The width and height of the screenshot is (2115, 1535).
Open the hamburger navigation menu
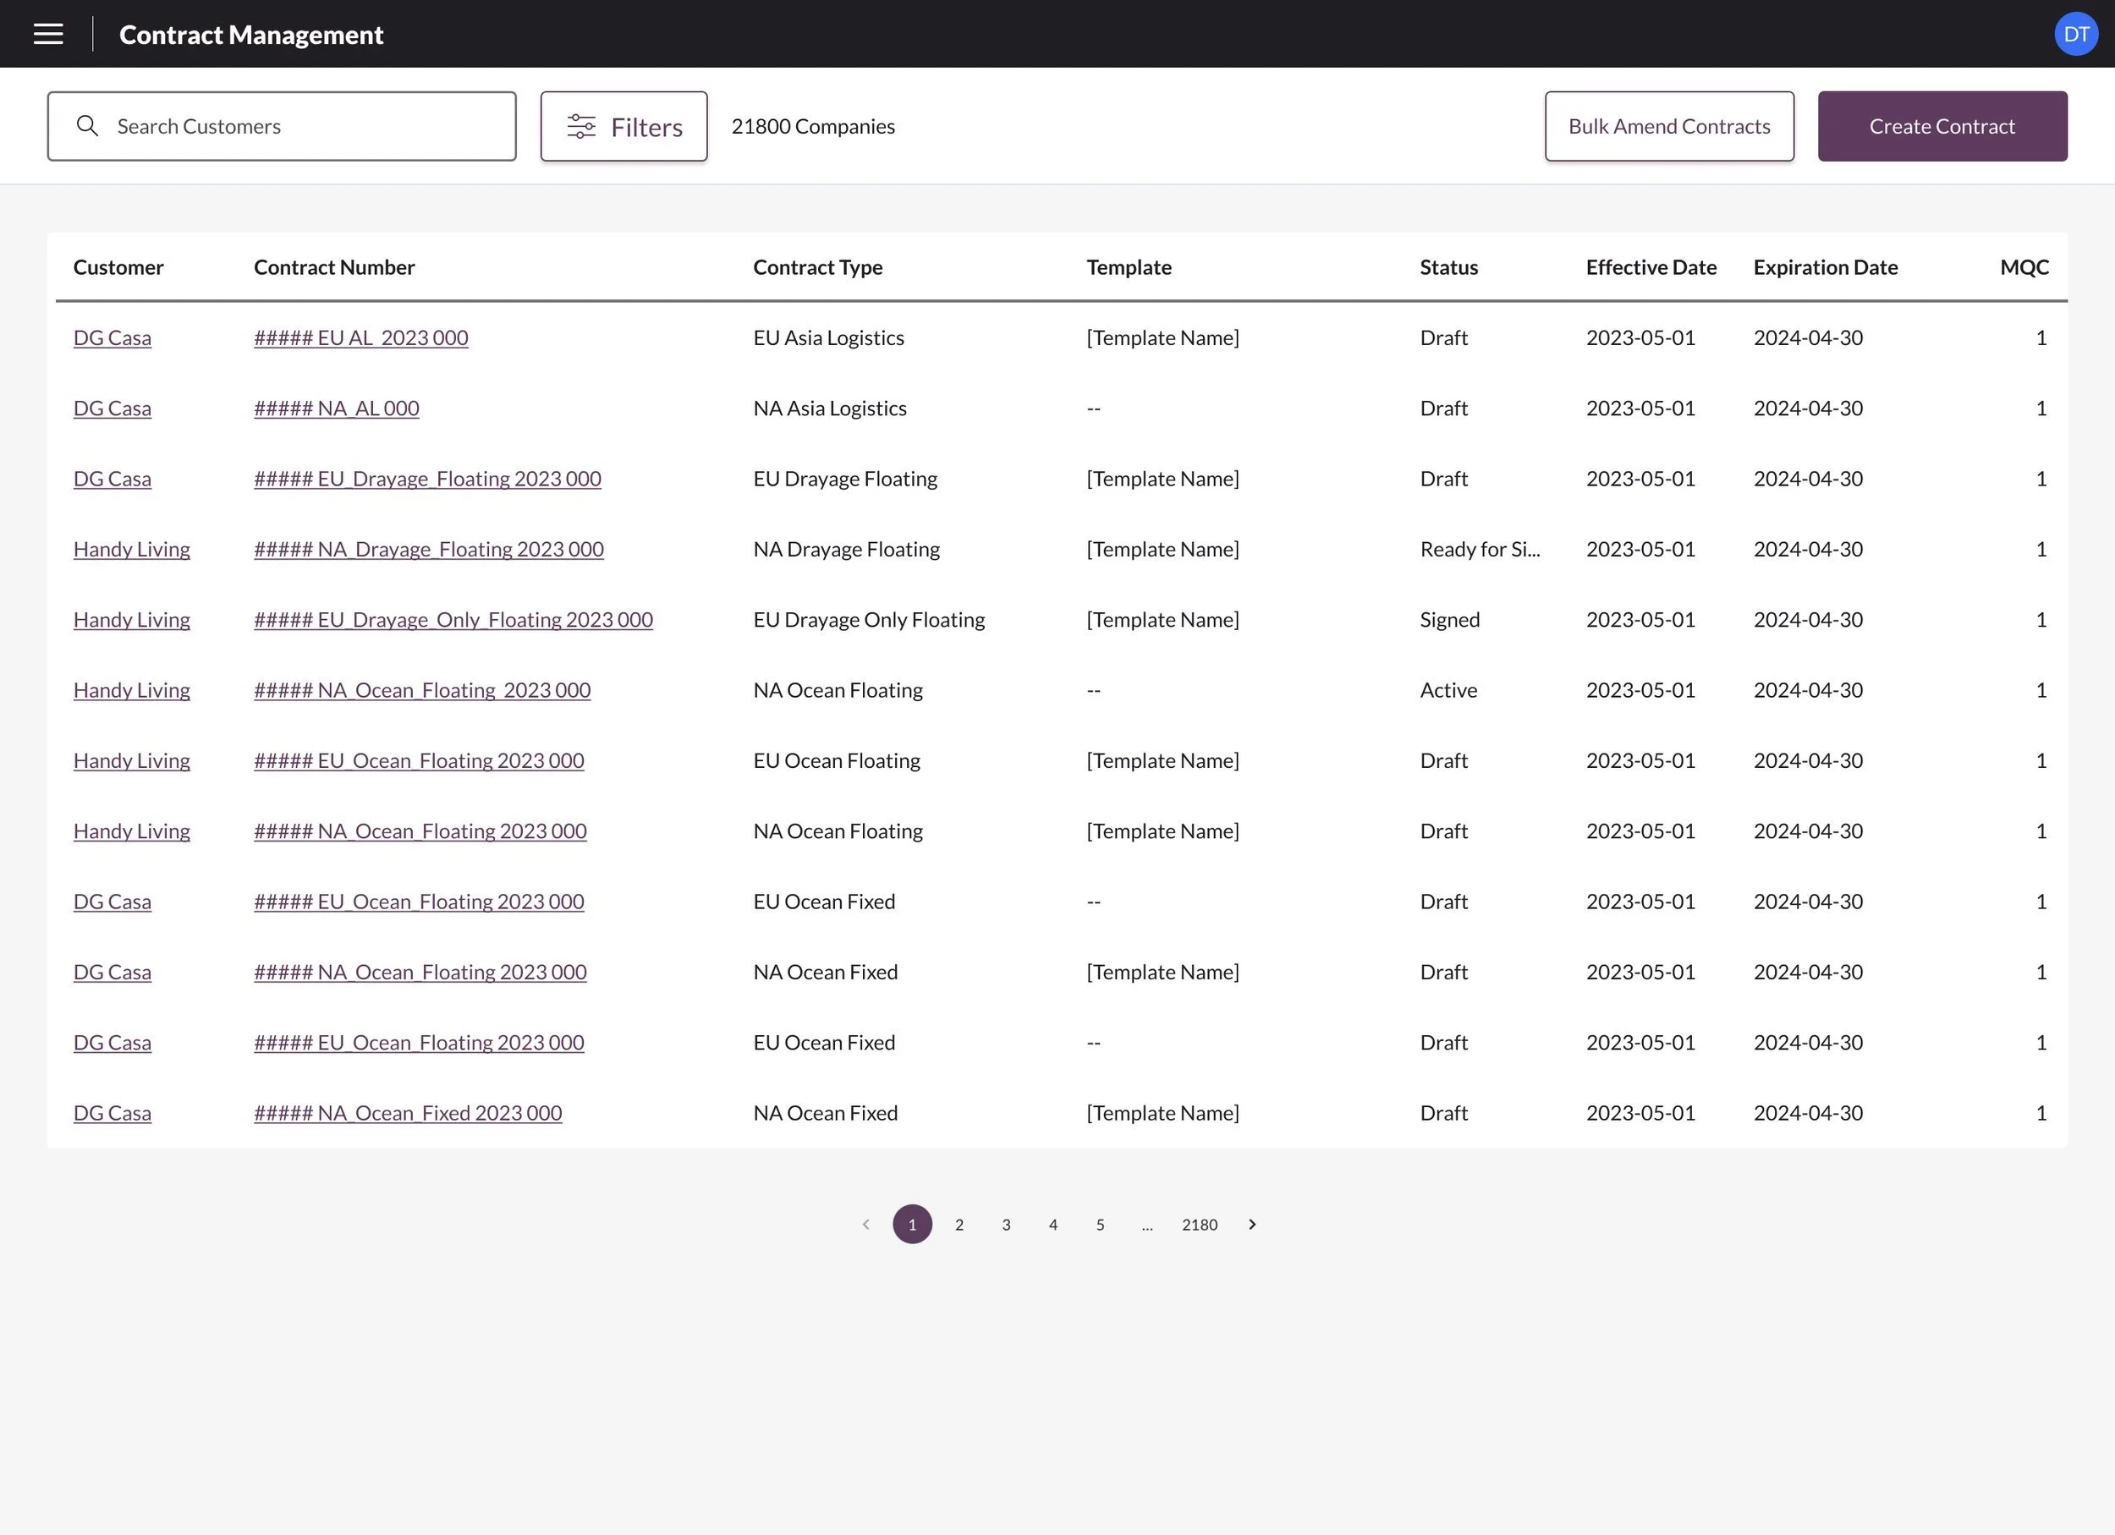pyautogui.click(x=48, y=35)
